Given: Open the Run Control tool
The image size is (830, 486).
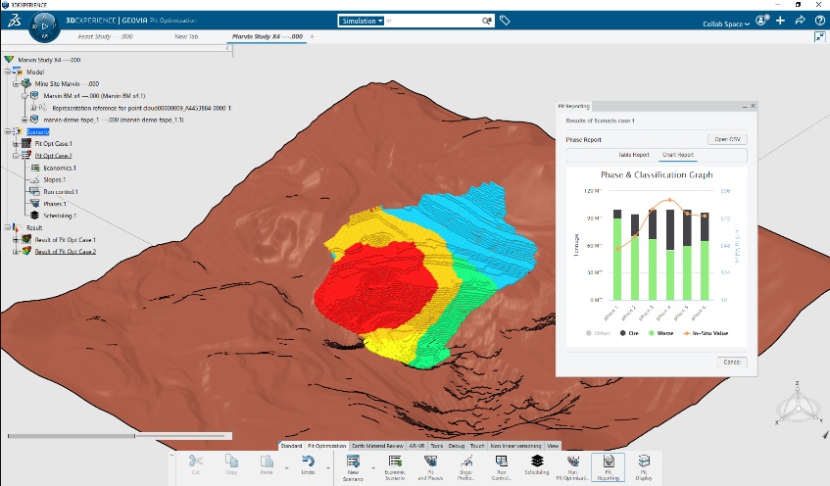Looking at the screenshot, I should pyautogui.click(x=502, y=467).
